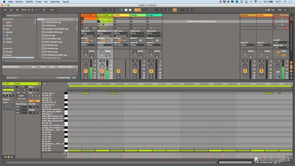Click the Wi-Fi menu bar icon
This screenshot has width=295, height=166.
point(255,2)
